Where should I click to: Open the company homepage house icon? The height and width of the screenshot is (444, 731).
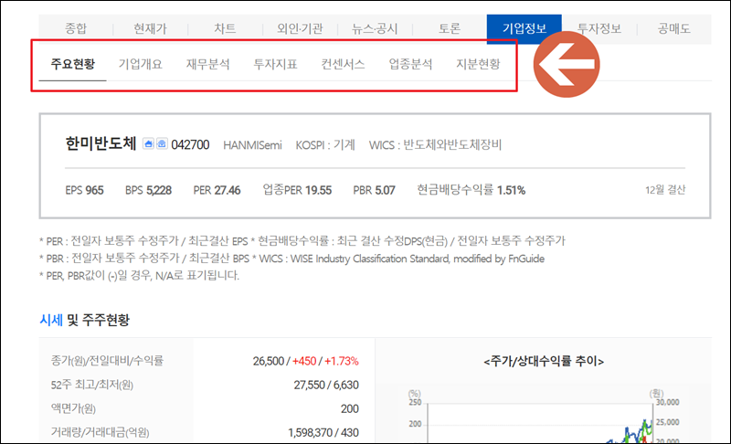click(x=148, y=143)
